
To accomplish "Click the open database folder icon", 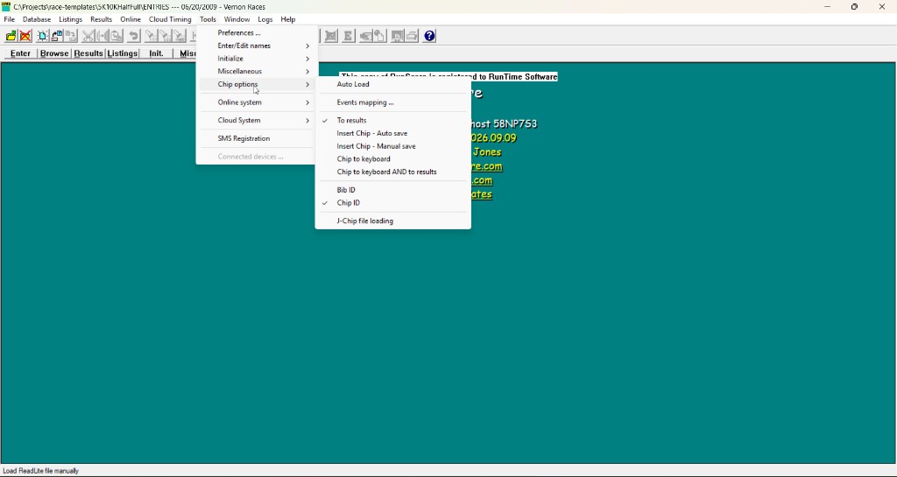I will click(x=11, y=36).
